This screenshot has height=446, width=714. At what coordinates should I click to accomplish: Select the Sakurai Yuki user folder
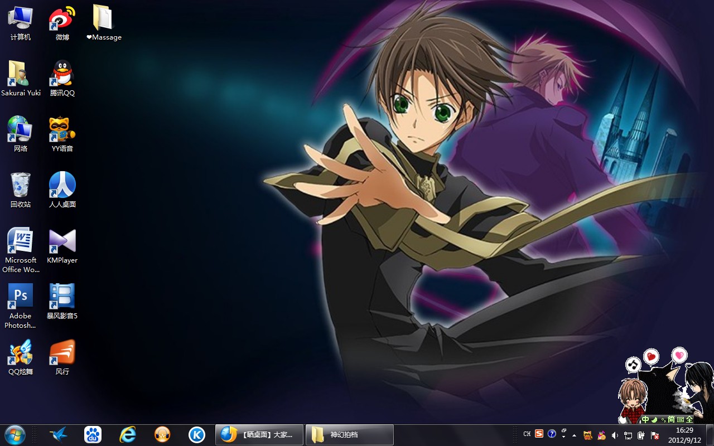coord(21,79)
